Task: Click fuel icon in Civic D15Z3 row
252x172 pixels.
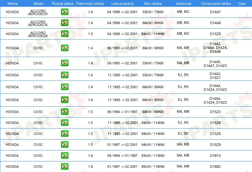Action: pyautogui.click(x=64, y=112)
